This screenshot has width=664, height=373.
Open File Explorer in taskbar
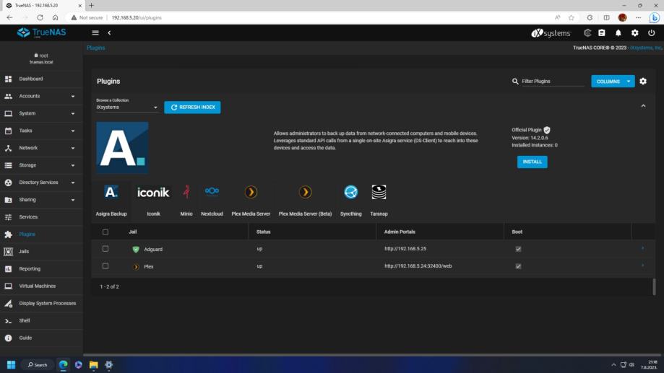click(94, 364)
